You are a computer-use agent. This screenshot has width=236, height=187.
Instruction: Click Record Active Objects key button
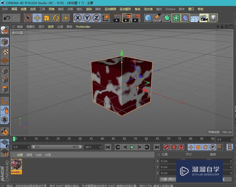click(166, 147)
